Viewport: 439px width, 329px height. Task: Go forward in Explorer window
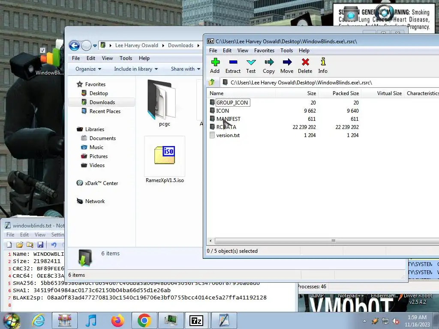(x=86, y=45)
